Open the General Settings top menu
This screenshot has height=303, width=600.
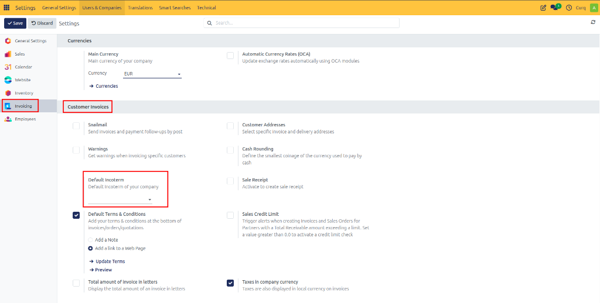[59, 8]
